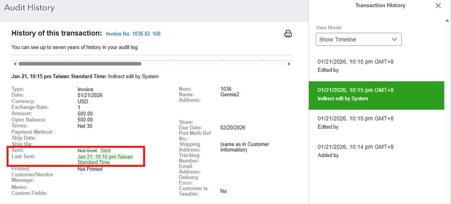Click the scrollbar's right arrow
451x204 pixels.
[289, 64]
